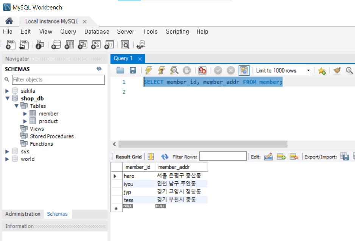Open the find panel magnifier icon
The image size is (355, 241).
tap(349, 70)
